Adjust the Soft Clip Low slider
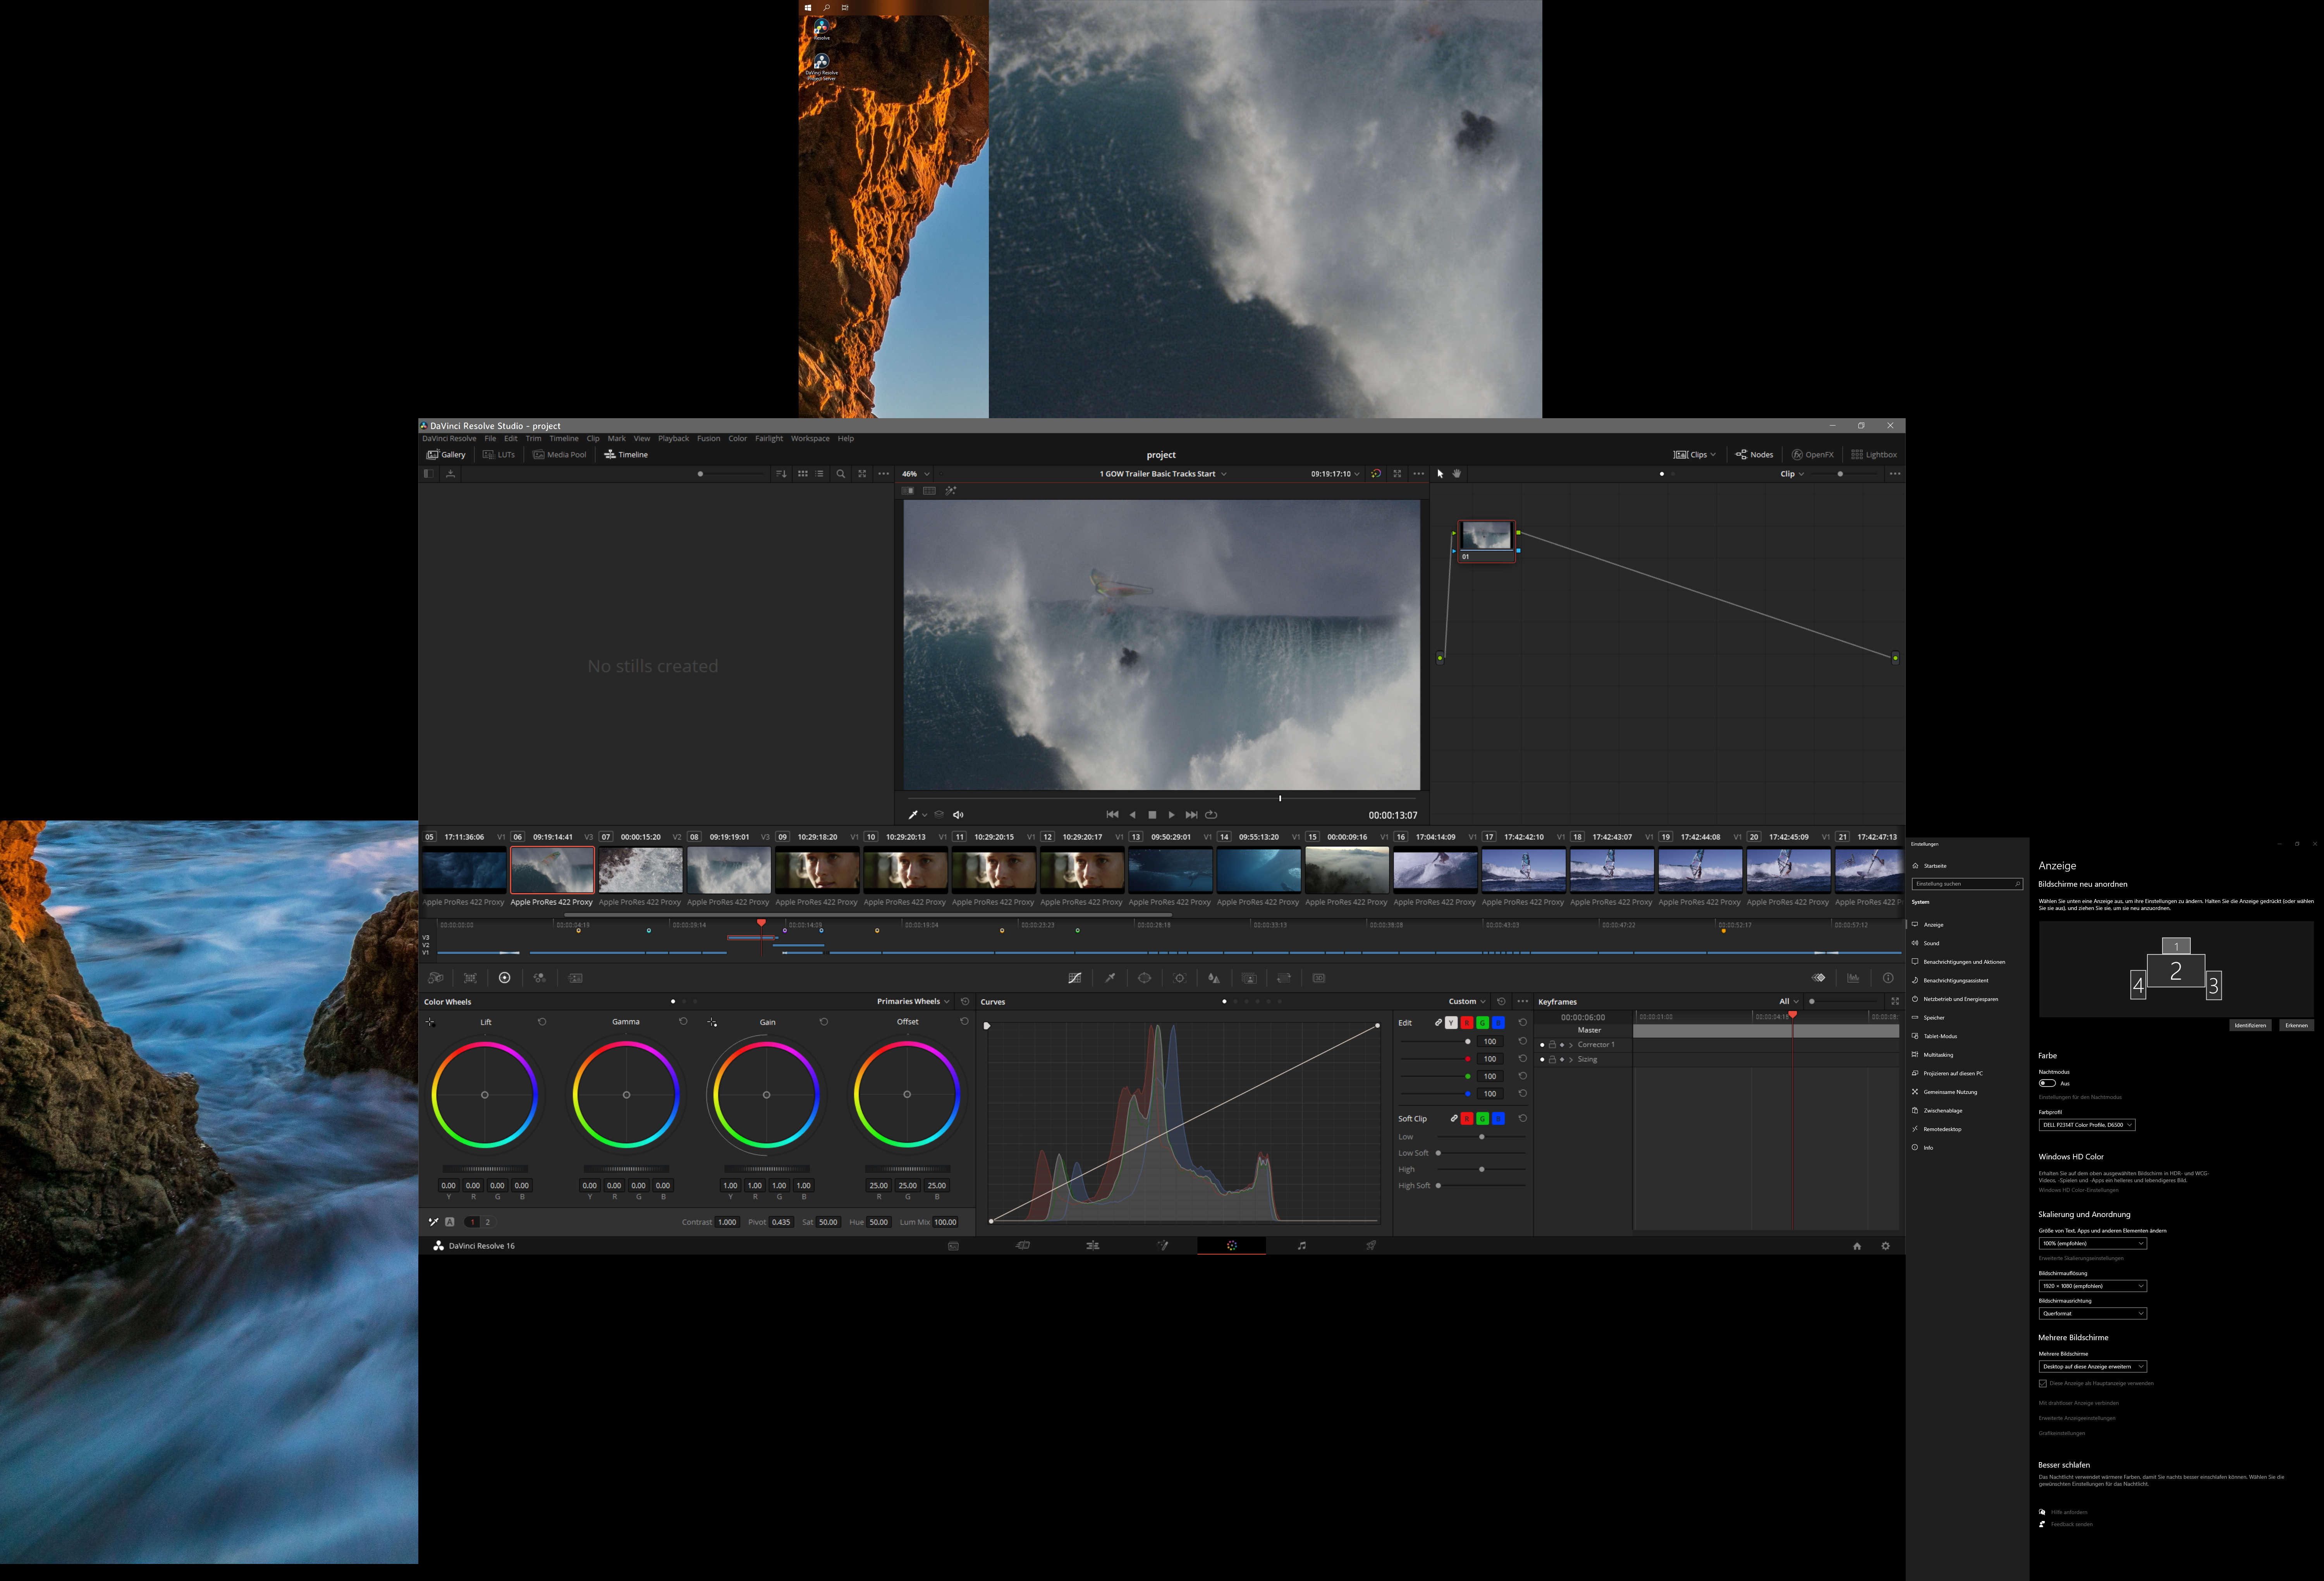This screenshot has height=1581, width=2324. (x=1482, y=1137)
